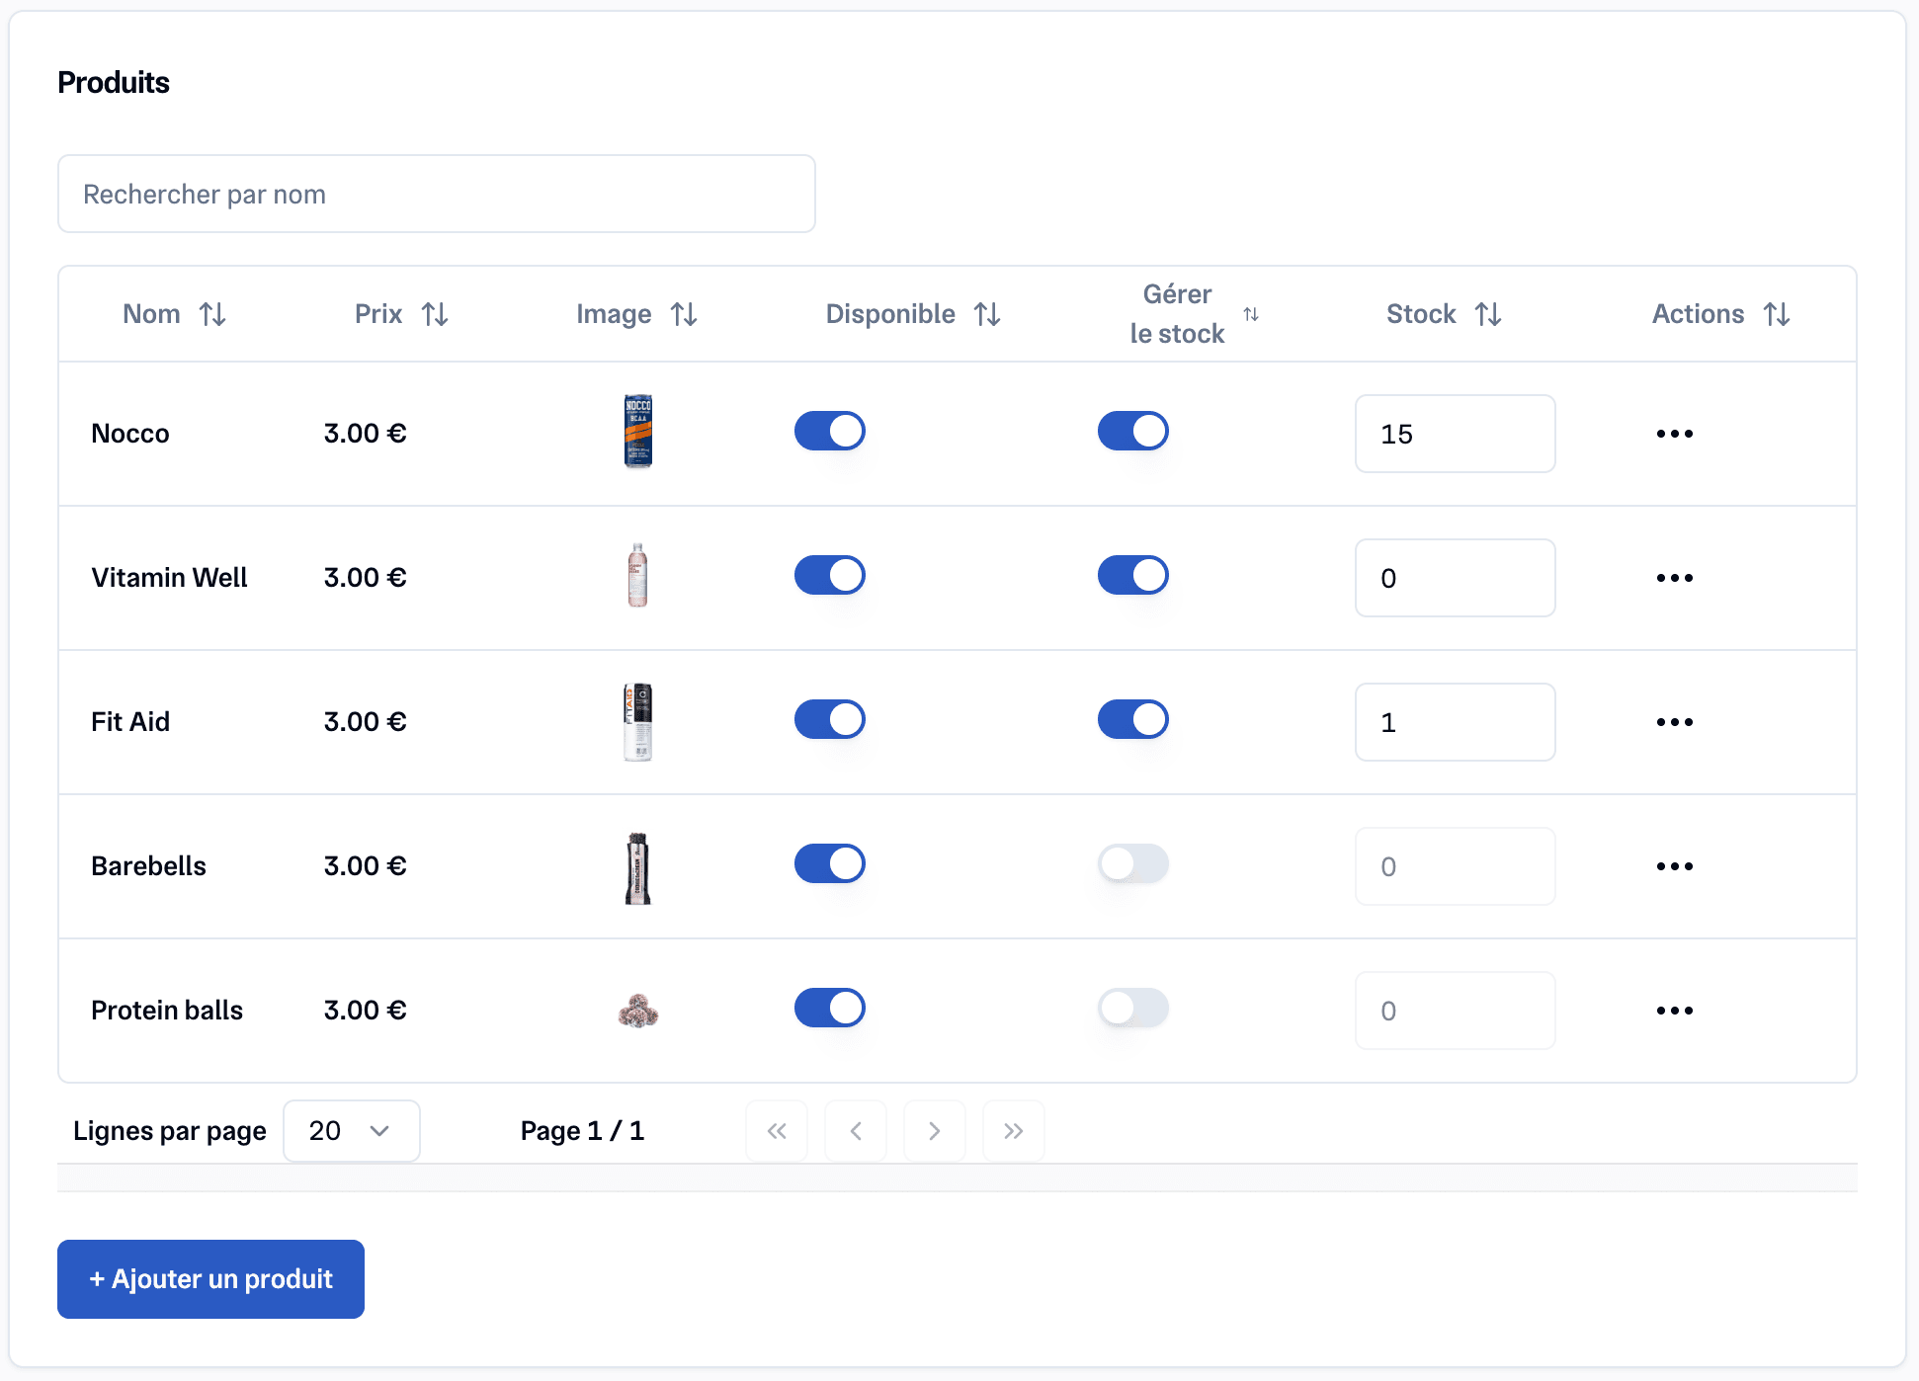Screen dimensions: 1919x1381
Task: Sort table by Nom column arrows
Action: coord(212,314)
